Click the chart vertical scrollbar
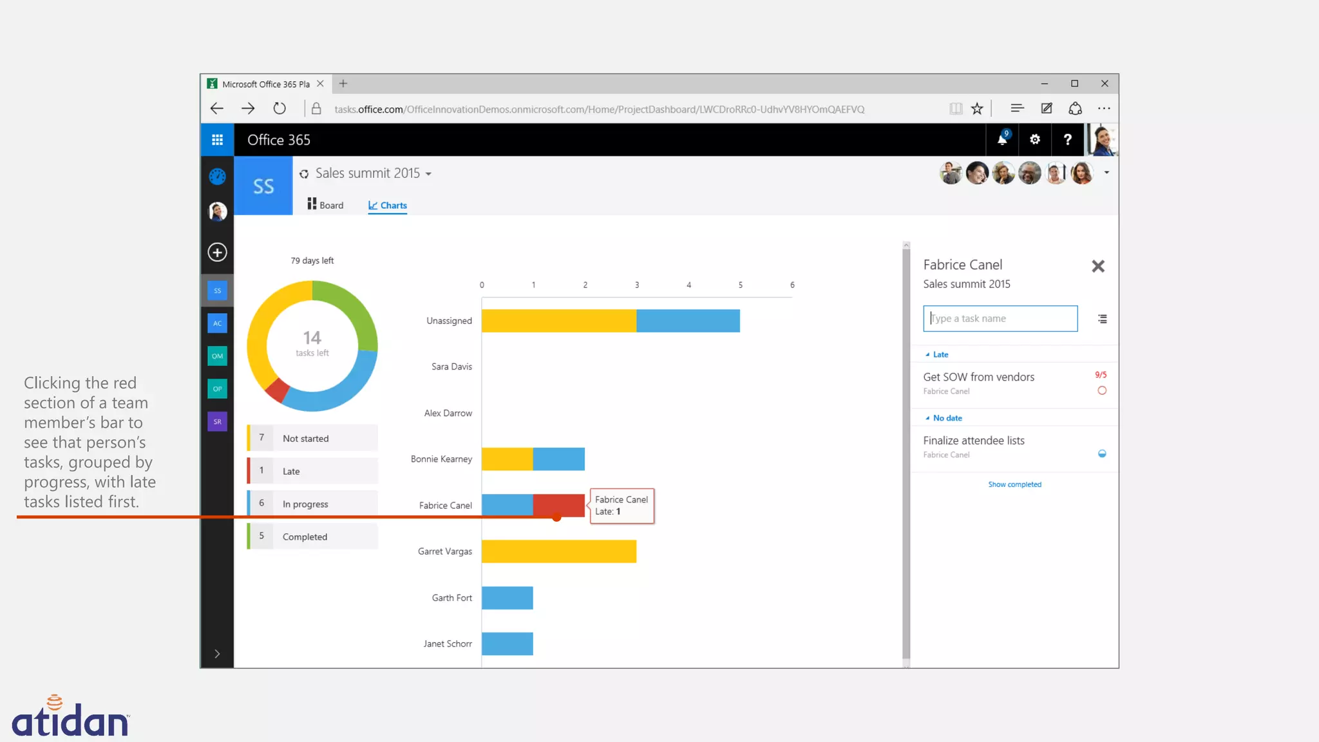This screenshot has width=1319, height=742. coord(906,454)
